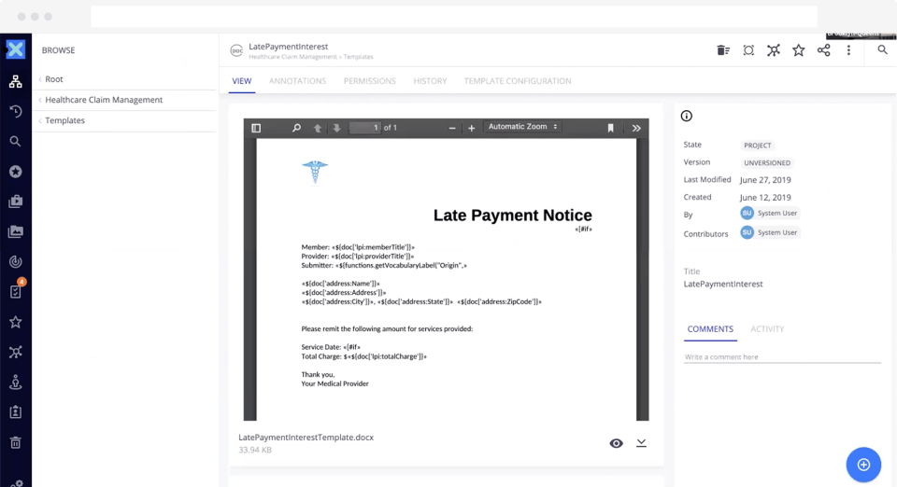The height and width of the screenshot is (487, 897).
Task: Toggle the info panel icon
Action: (687, 116)
